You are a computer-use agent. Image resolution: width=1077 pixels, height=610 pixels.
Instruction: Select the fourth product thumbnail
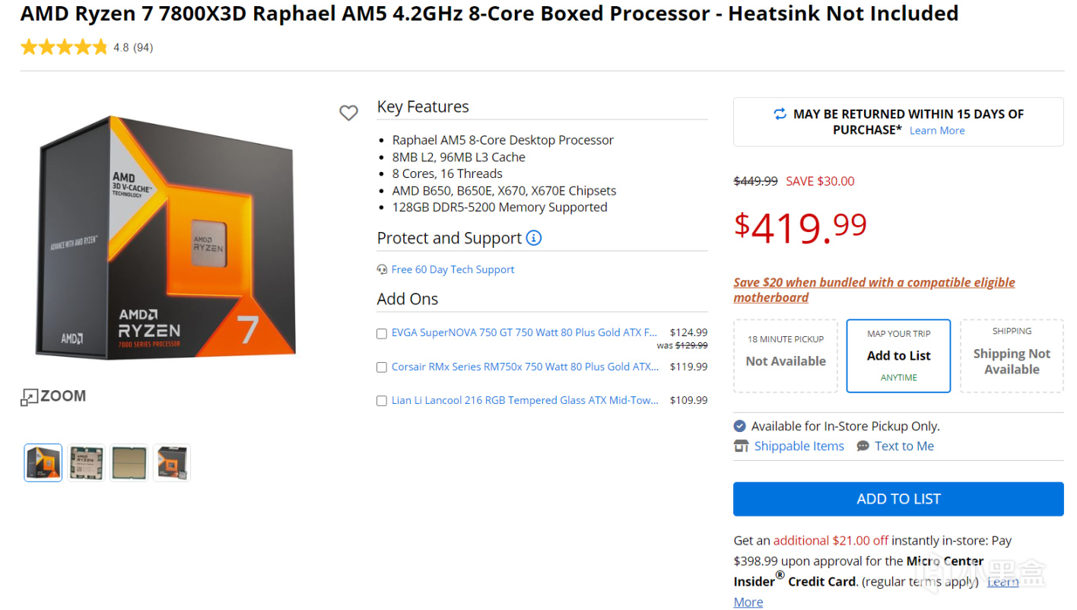pyautogui.click(x=172, y=462)
